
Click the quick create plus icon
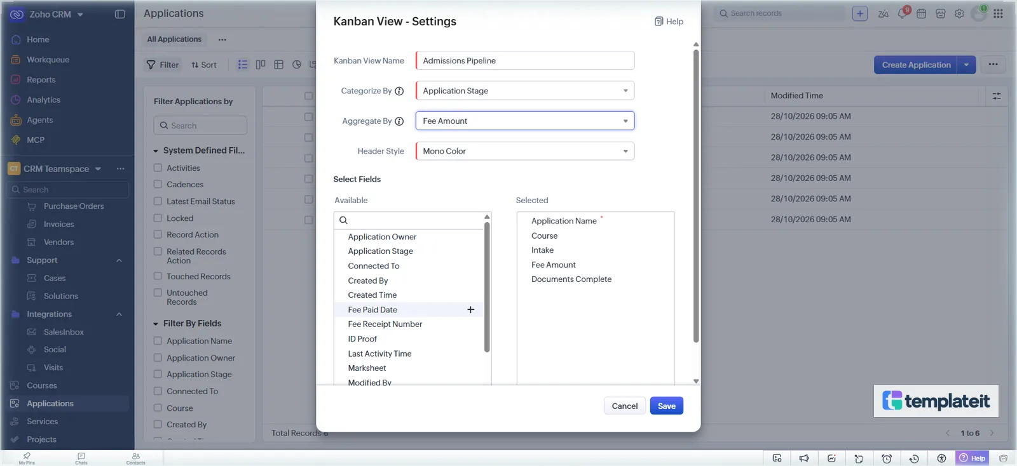tap(860, 13)
